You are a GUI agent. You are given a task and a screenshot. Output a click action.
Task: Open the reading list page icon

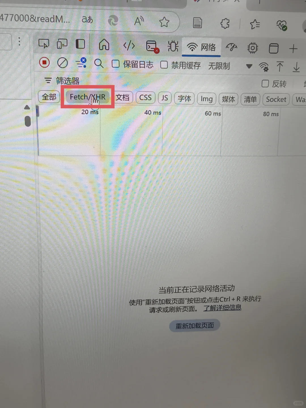click(197, 23)
